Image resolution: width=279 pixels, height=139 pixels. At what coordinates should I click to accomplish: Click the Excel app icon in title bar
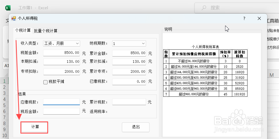click(x=8, y=8)
